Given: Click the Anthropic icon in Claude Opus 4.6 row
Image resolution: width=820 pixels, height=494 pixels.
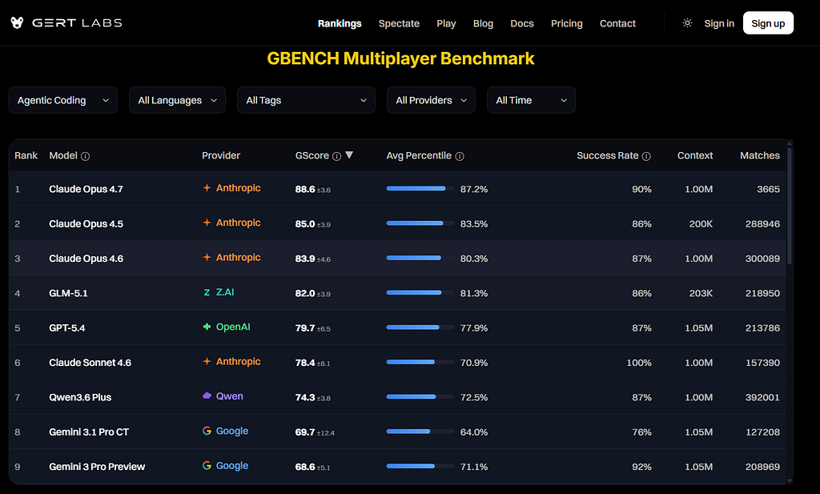Looking at the screenshot, I should tap(207, 257).
